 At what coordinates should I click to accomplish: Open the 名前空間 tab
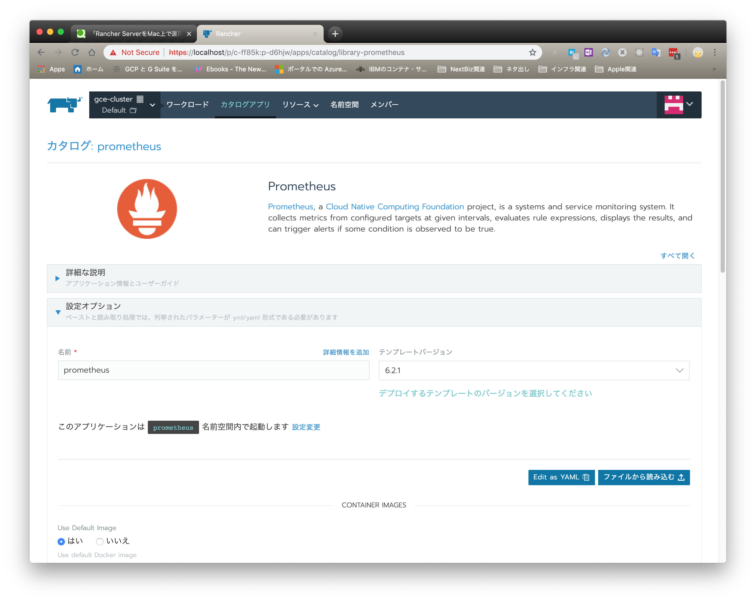pos(344,105)
